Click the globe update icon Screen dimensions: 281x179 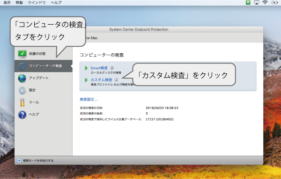tap(22, 79)
